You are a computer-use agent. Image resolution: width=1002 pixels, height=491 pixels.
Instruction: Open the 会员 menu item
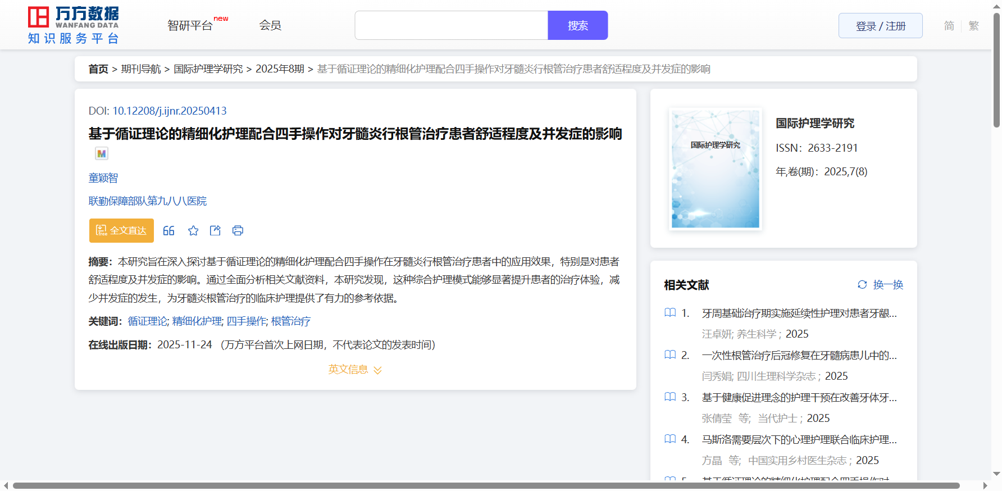coord(270,25)
